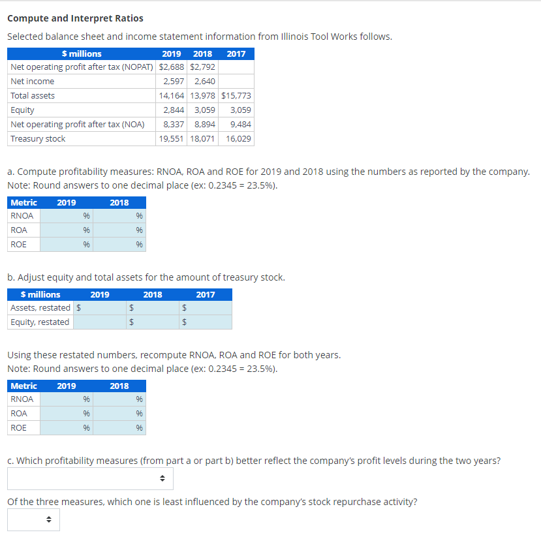This screenshot has width=541, height=539.
Task: Click the Assets restated 2019 dollar field
Action: (x=98, y=307)
